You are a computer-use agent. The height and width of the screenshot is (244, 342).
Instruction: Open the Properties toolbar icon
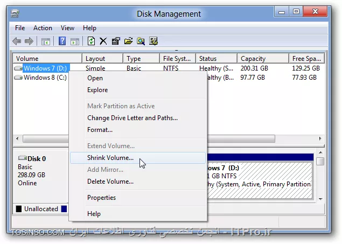(x=116, y=41)
